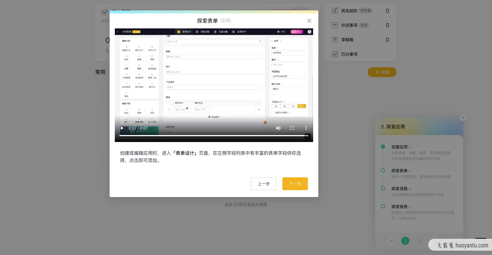Open the 探索报表 guide step

(x=401, y=207)
